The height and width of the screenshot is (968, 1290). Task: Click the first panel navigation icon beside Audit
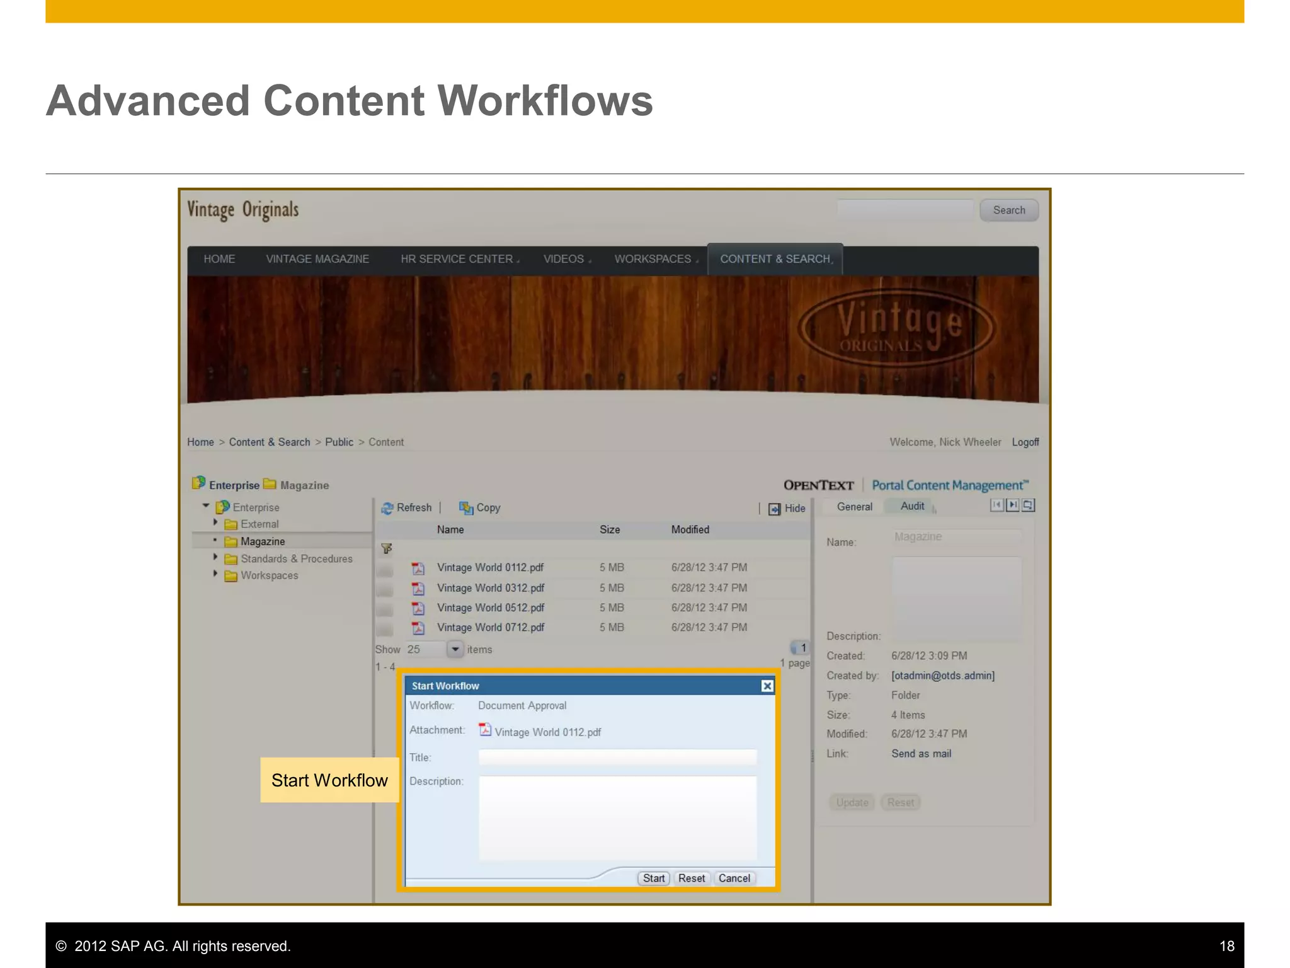[996, 505]
